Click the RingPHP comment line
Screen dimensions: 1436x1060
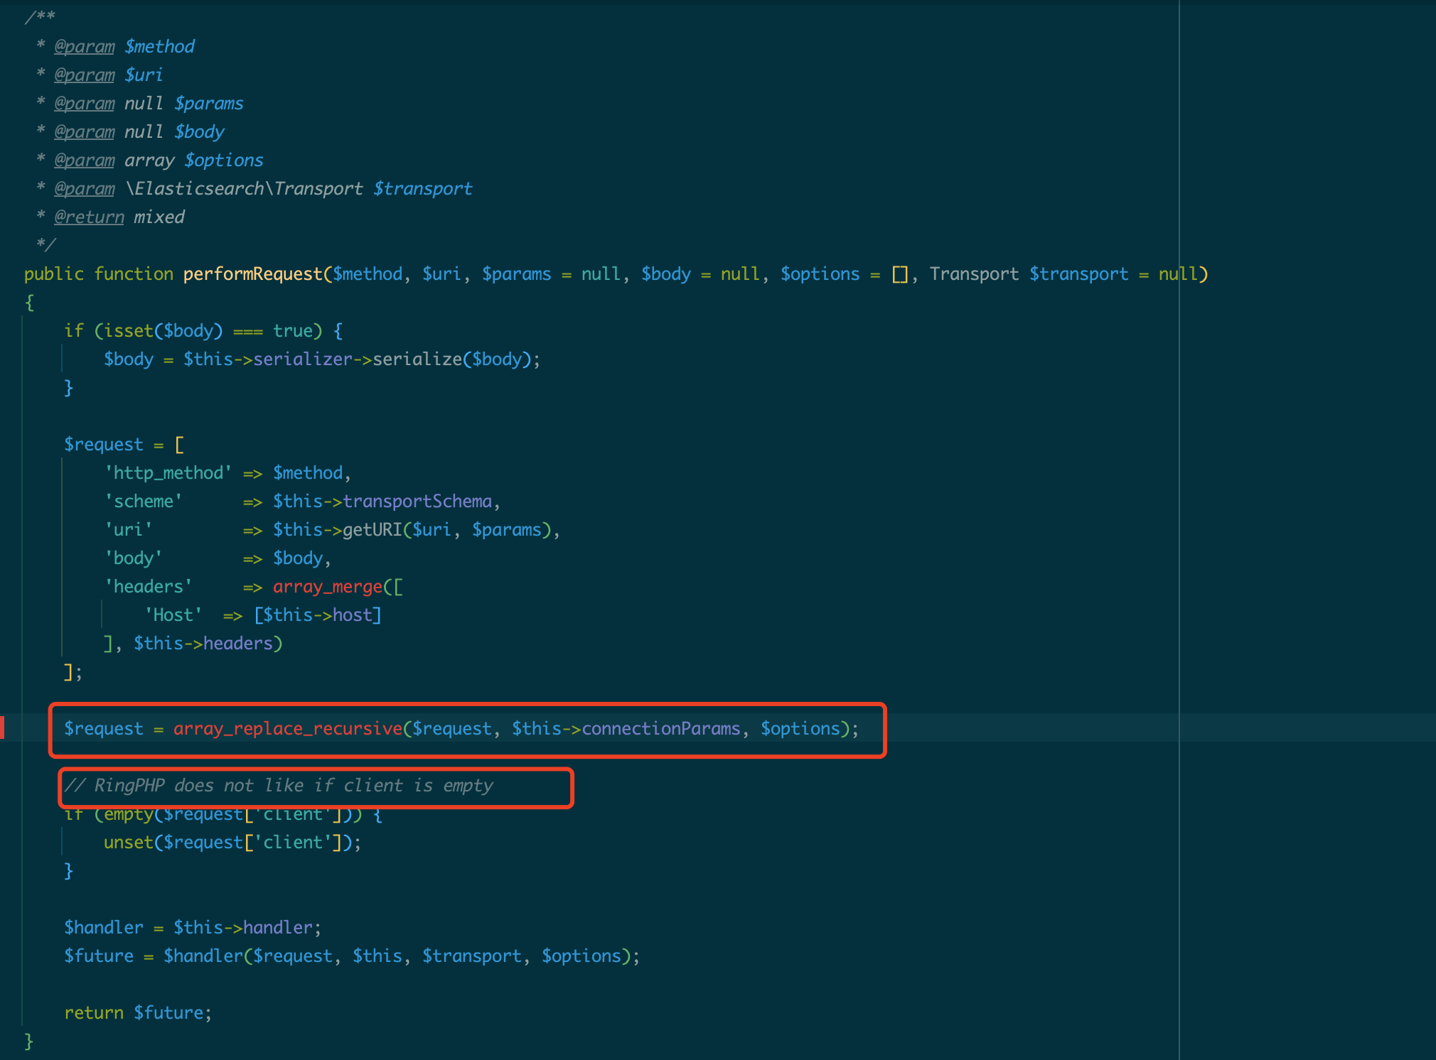[279, 786]
